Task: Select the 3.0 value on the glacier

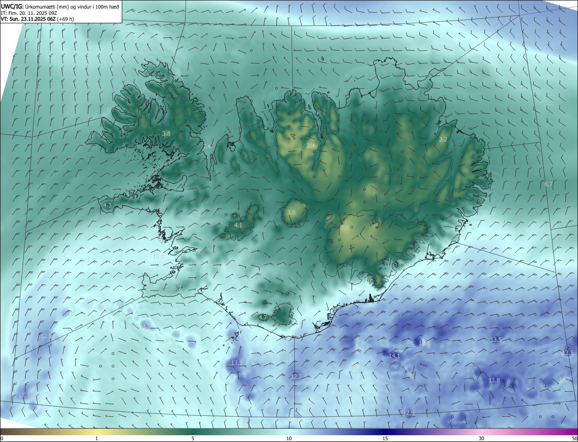Action: point(291,213)
